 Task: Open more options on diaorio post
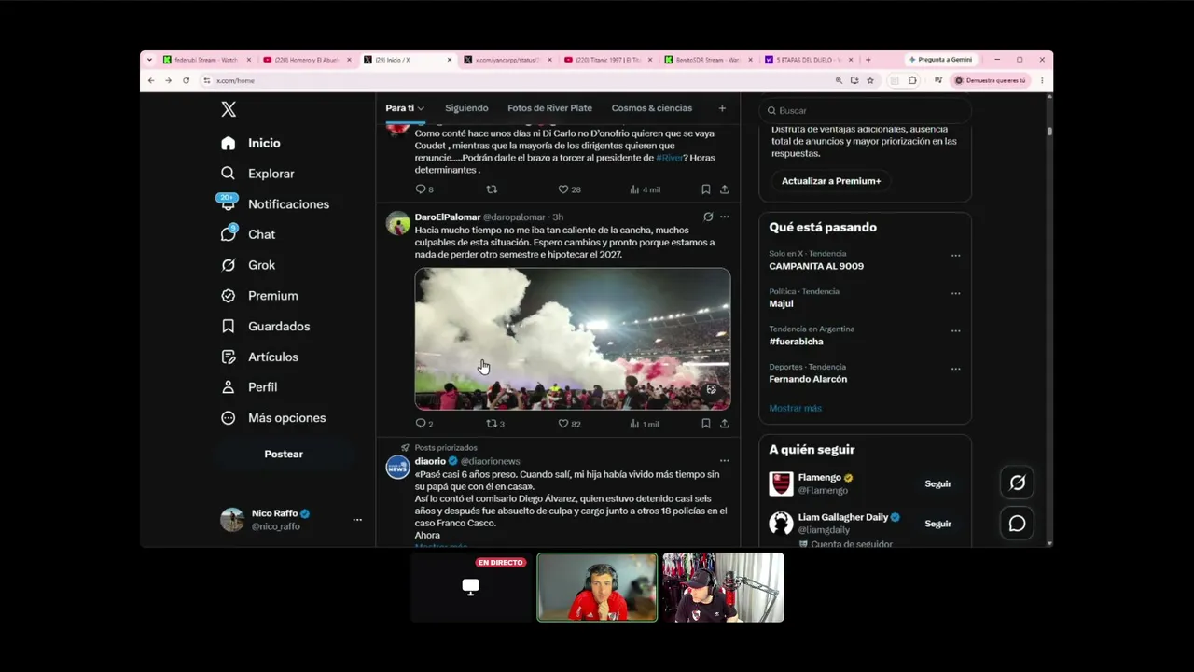[725, 461]
